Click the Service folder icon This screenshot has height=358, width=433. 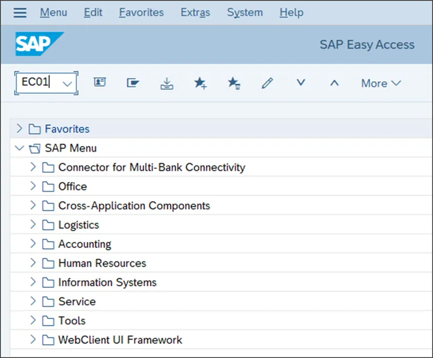click(x=48, y=302)
